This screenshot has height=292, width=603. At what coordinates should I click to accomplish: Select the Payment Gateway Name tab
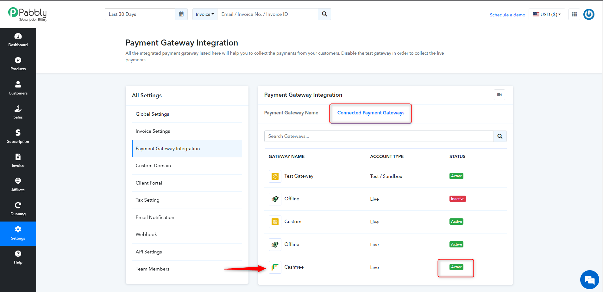point(291,113)
